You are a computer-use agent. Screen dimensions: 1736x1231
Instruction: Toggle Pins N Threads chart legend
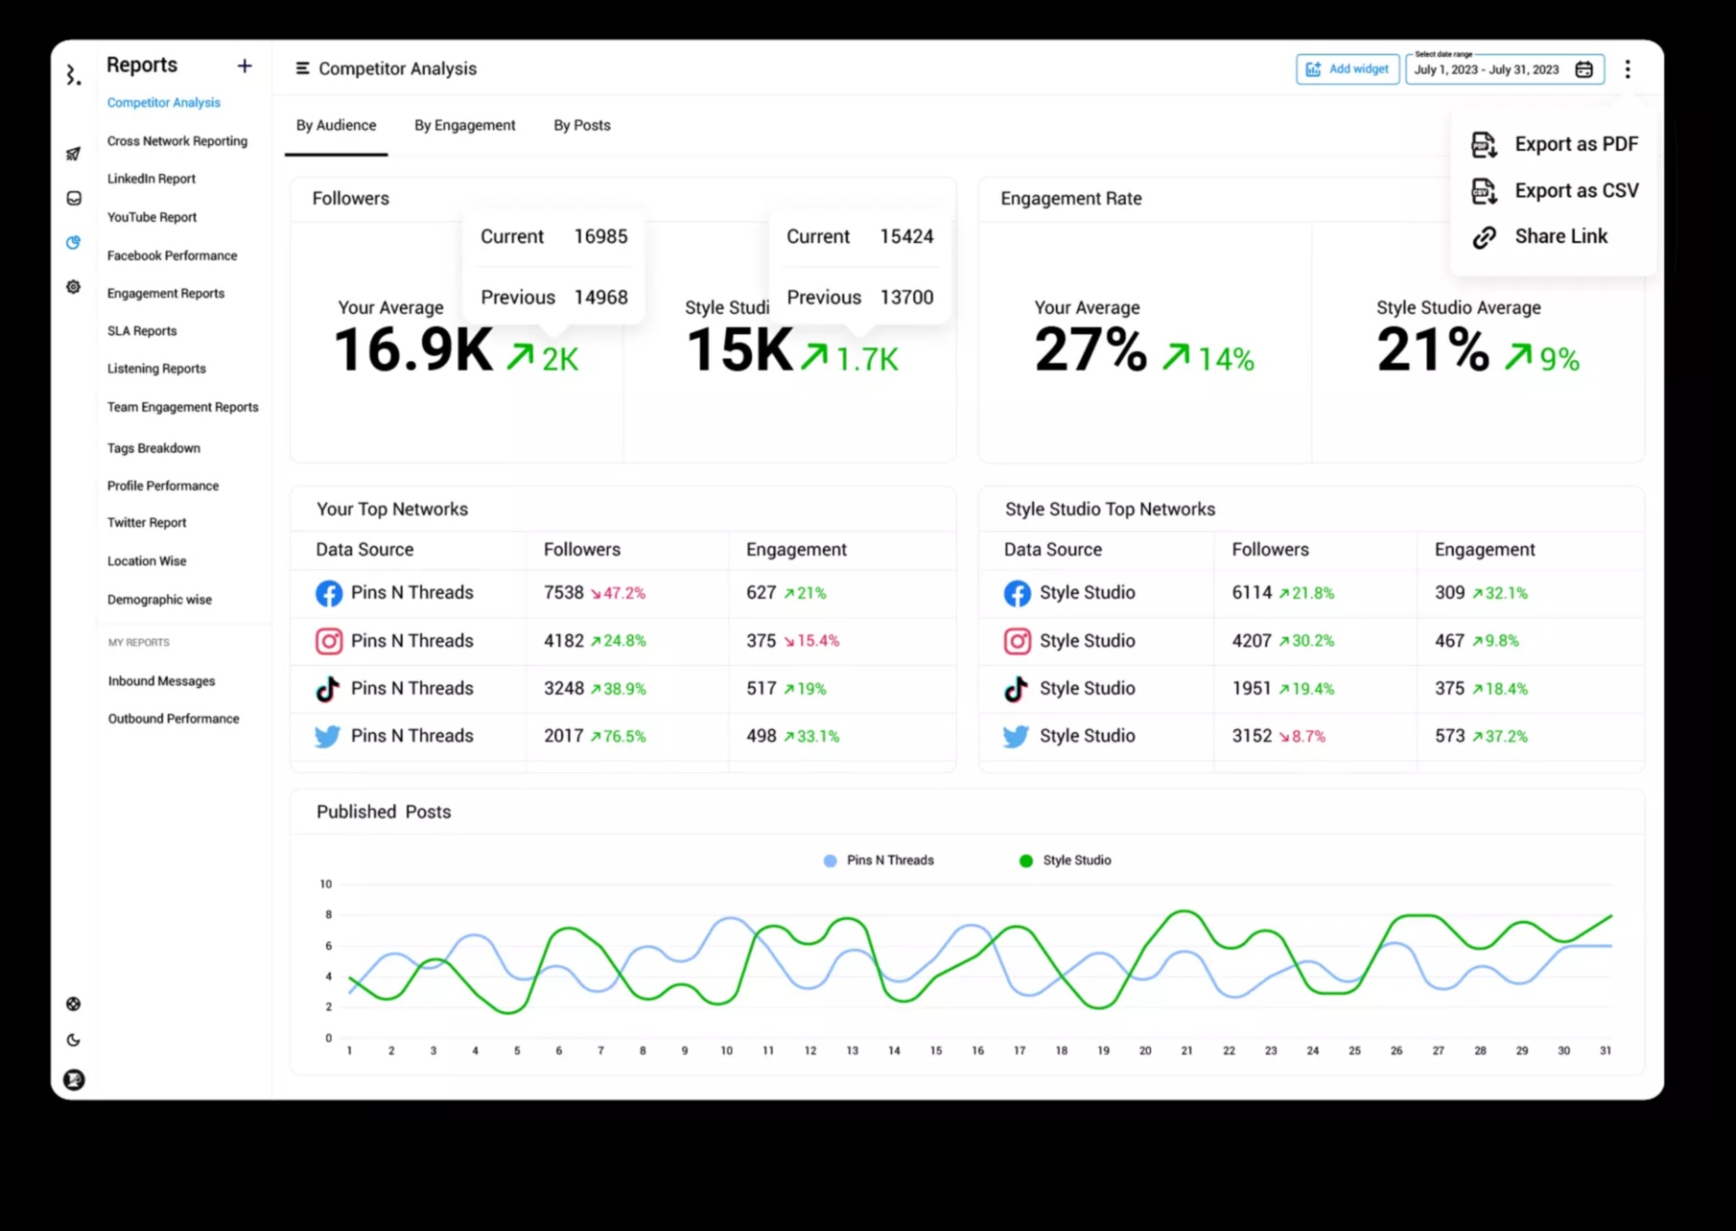[x=879, y=860]
